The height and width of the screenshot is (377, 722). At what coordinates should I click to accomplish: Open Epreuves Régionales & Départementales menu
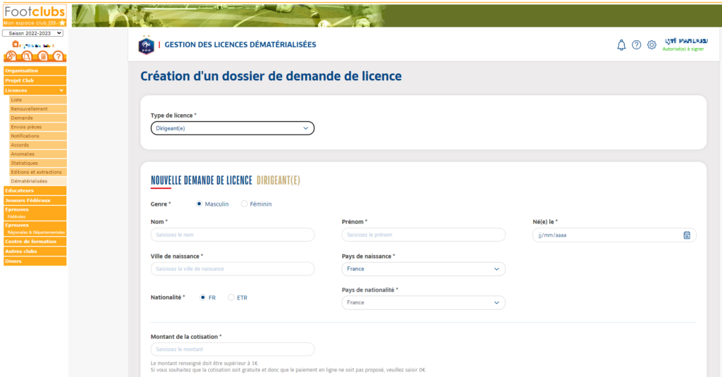35,228
